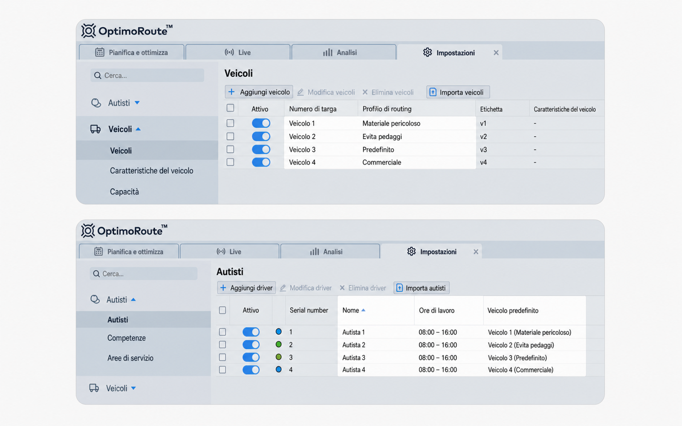
Task: Expand the Autisti section arrow in the top sidebar
Action: point(137,103)
